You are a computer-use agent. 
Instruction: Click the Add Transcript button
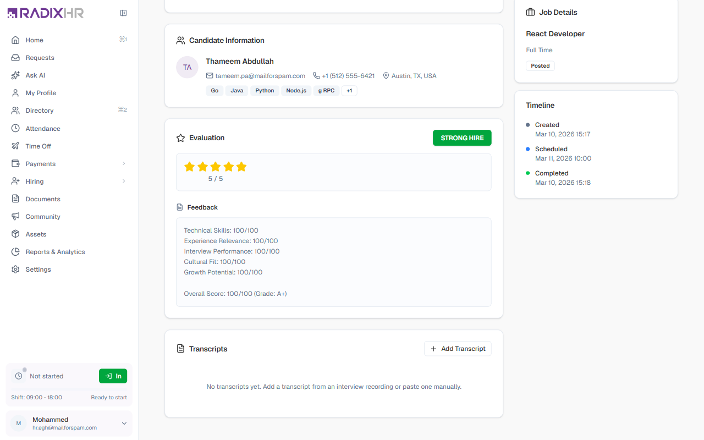pos(458,349)
